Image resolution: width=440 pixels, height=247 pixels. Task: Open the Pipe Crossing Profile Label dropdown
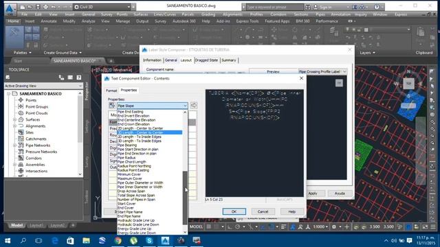(322, 71)
